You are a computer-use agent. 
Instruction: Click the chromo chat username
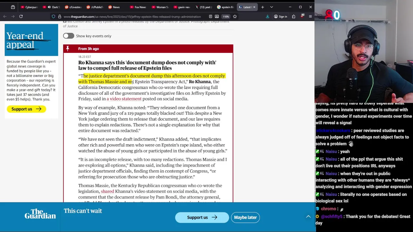click(328, 209)
